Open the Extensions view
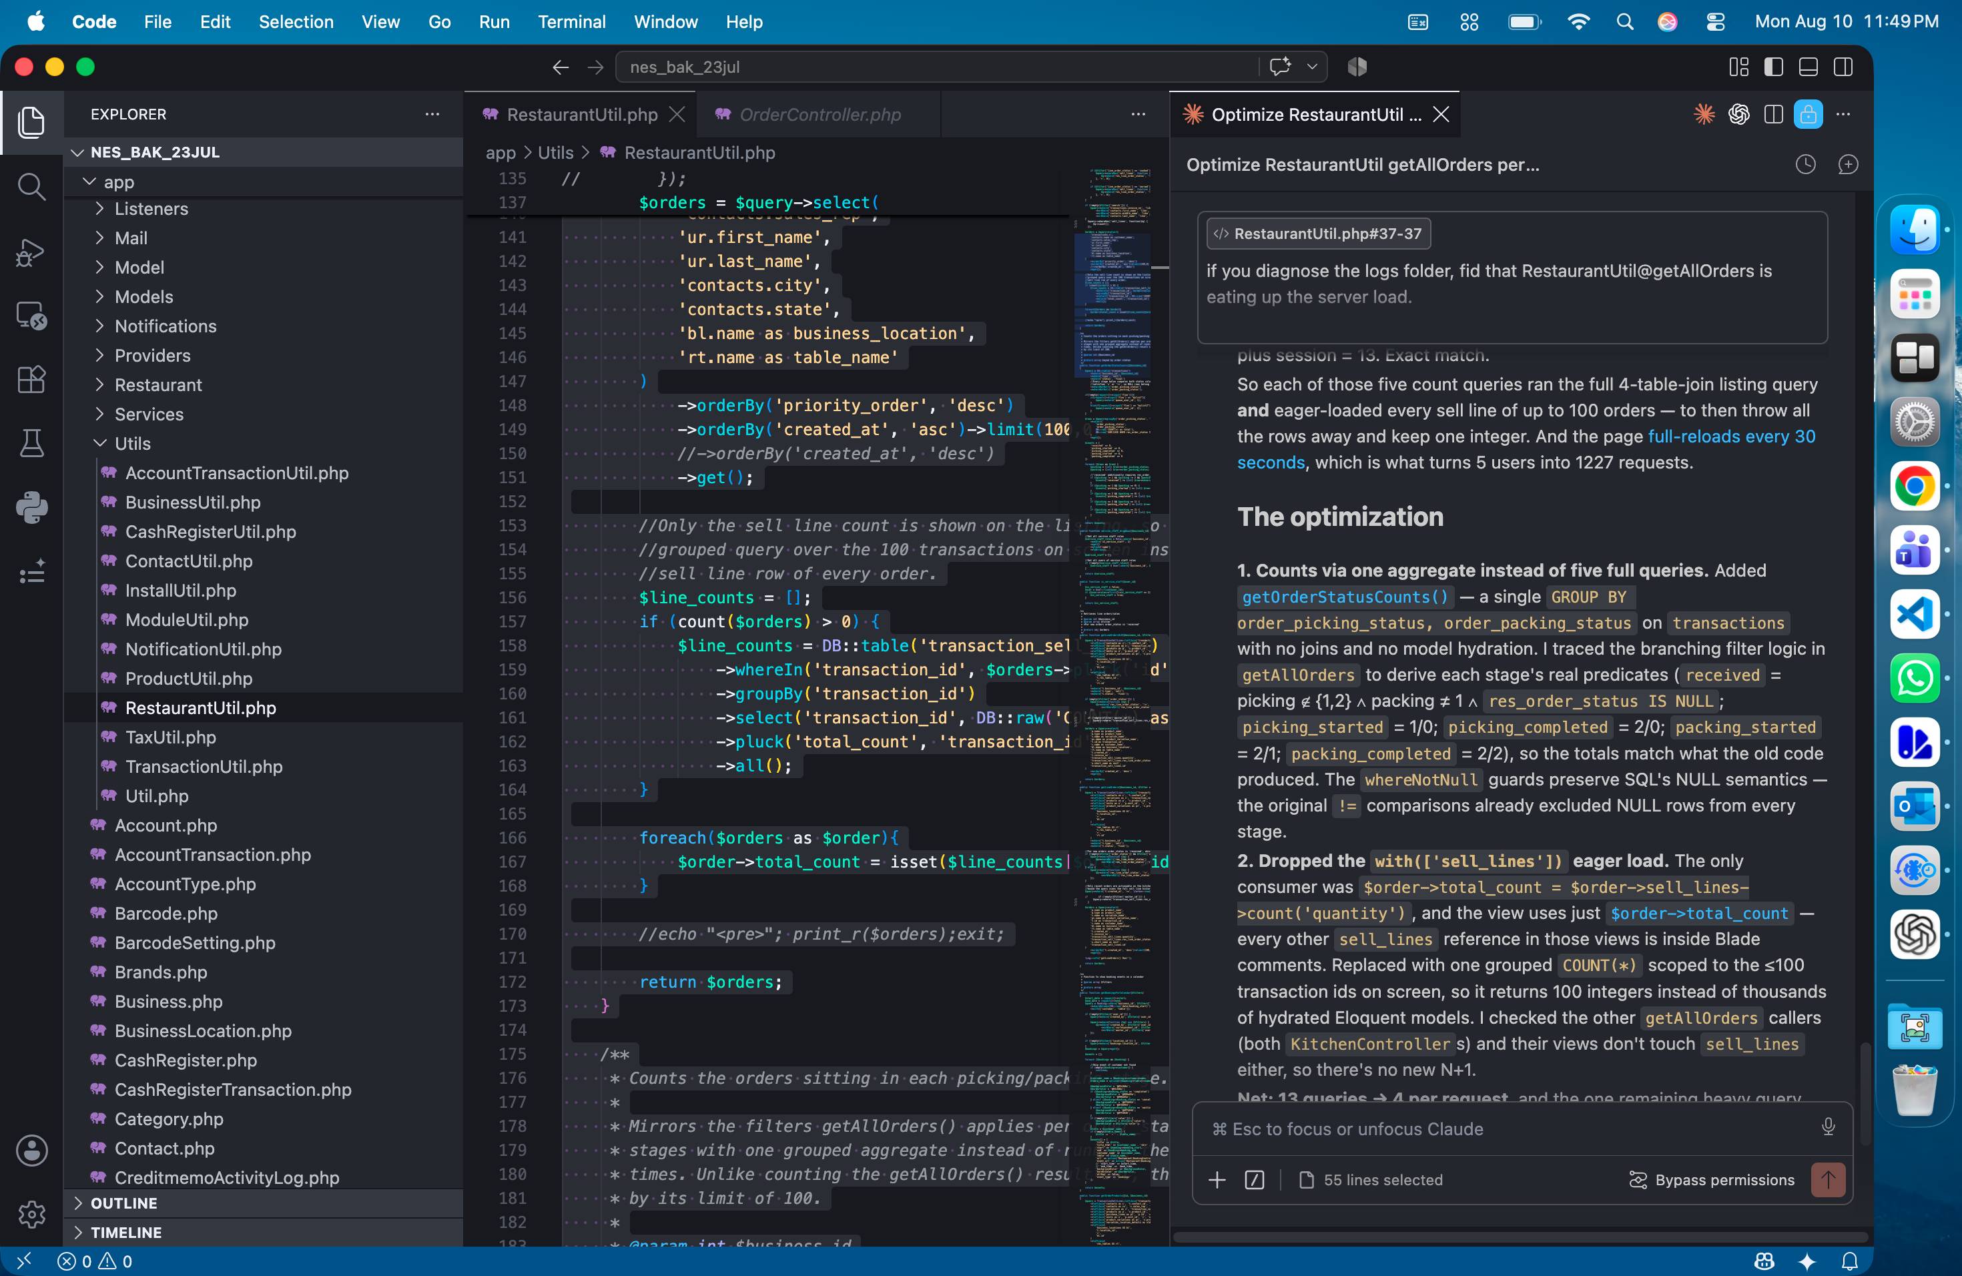The image size is (1962, 1276). [31, 379]
